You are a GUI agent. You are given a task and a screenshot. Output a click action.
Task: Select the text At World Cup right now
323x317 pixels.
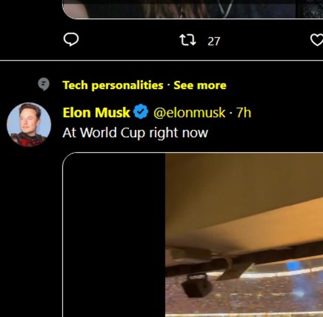click(135, 133)
